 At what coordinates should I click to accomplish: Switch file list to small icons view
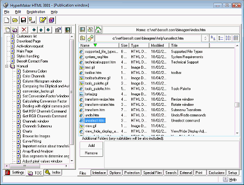tap(221, 38)
